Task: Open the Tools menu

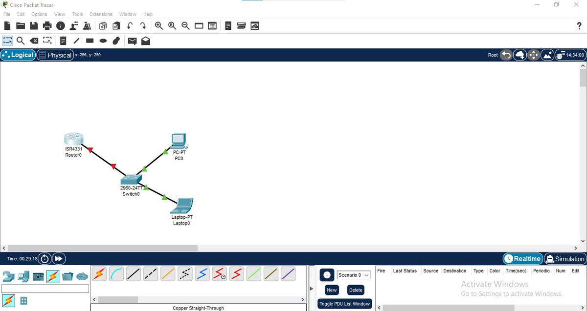Action: coord(77,14)
